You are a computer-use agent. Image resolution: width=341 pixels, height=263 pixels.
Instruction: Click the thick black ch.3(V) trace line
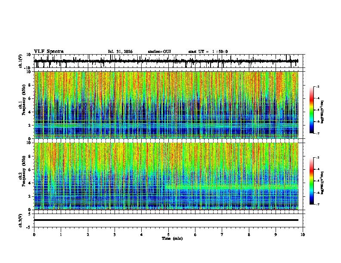click(166, 220)
